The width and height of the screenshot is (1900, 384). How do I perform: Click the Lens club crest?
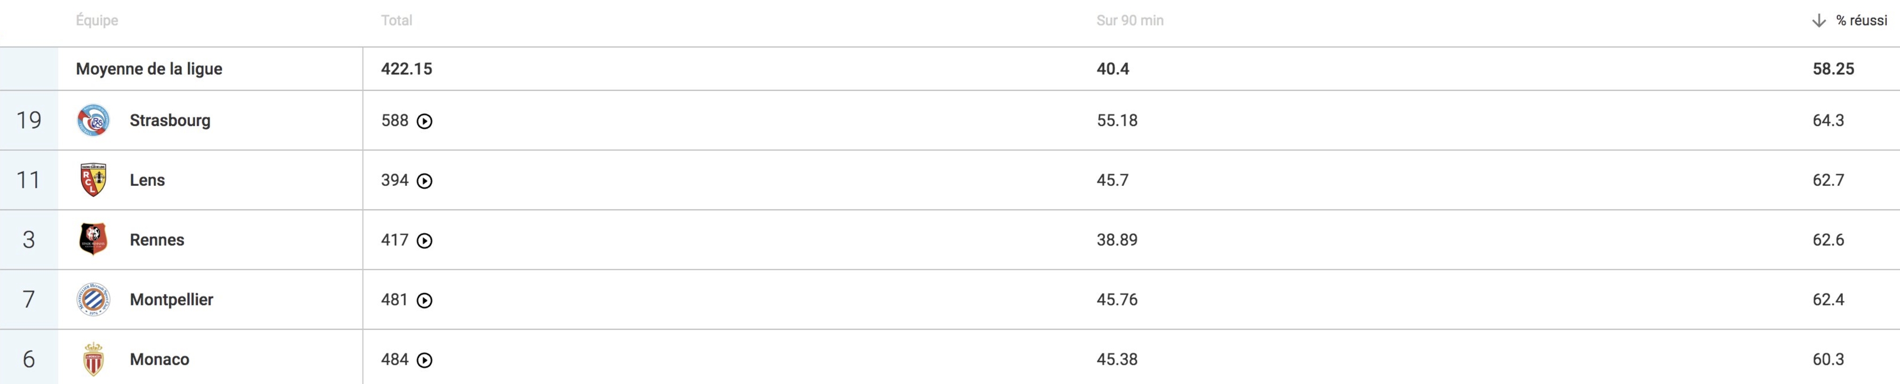(94, 180)
